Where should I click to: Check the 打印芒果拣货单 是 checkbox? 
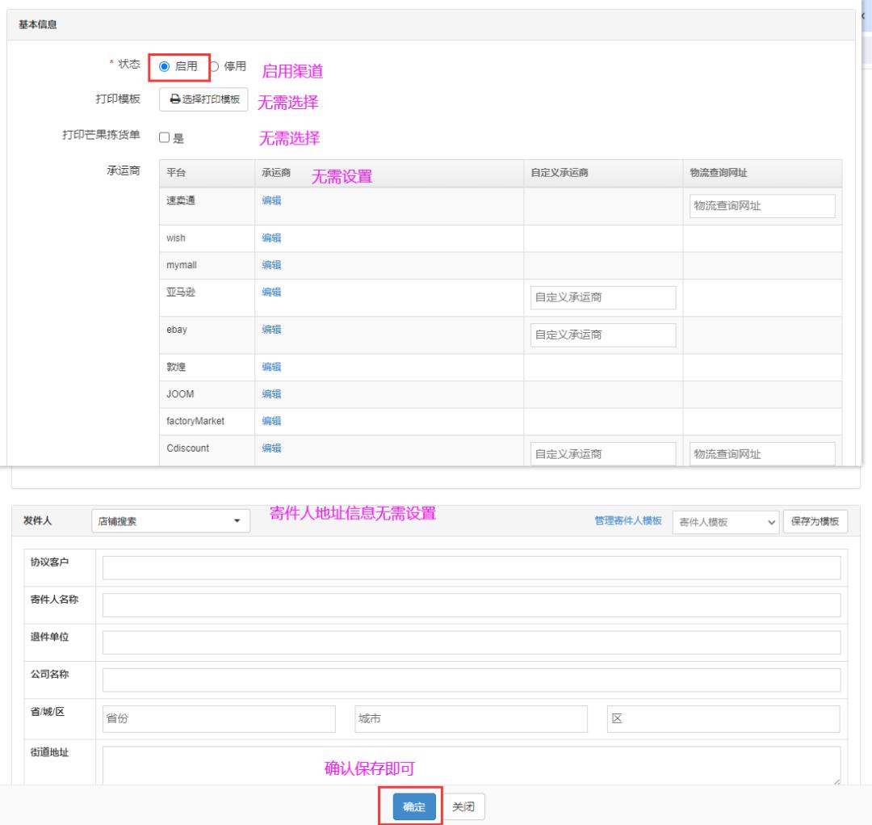click(164, 138)
